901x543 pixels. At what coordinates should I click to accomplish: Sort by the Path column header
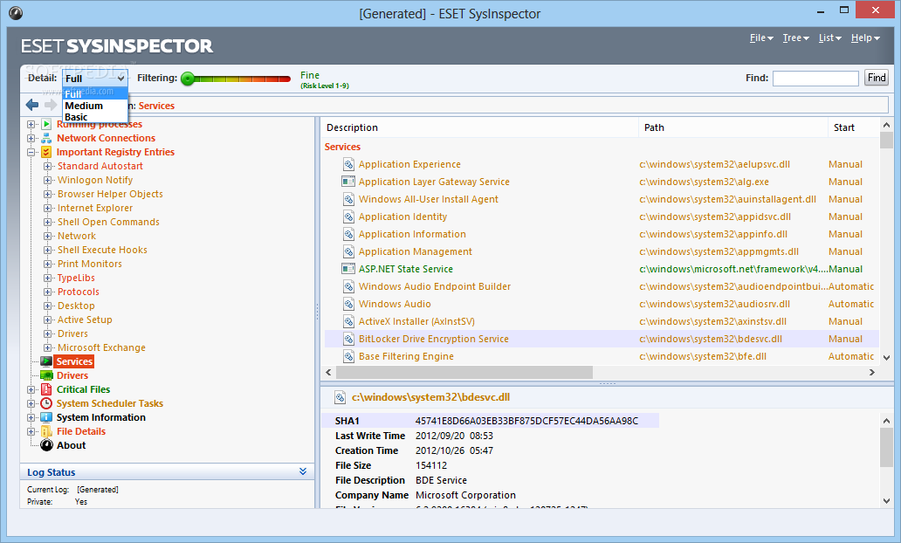(732, 127)
